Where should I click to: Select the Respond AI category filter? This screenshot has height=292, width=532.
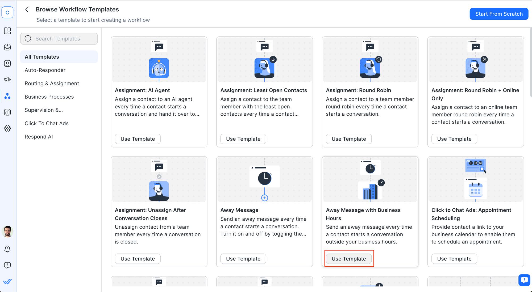pyautogui.click(x=39, y=137)
